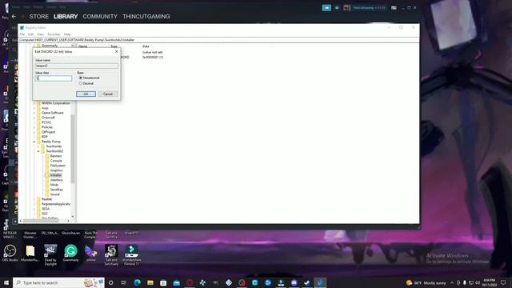Open Cortana circle on taskbar
The width and height of the screenshot is (512, 288).
(x=110, y=282)
